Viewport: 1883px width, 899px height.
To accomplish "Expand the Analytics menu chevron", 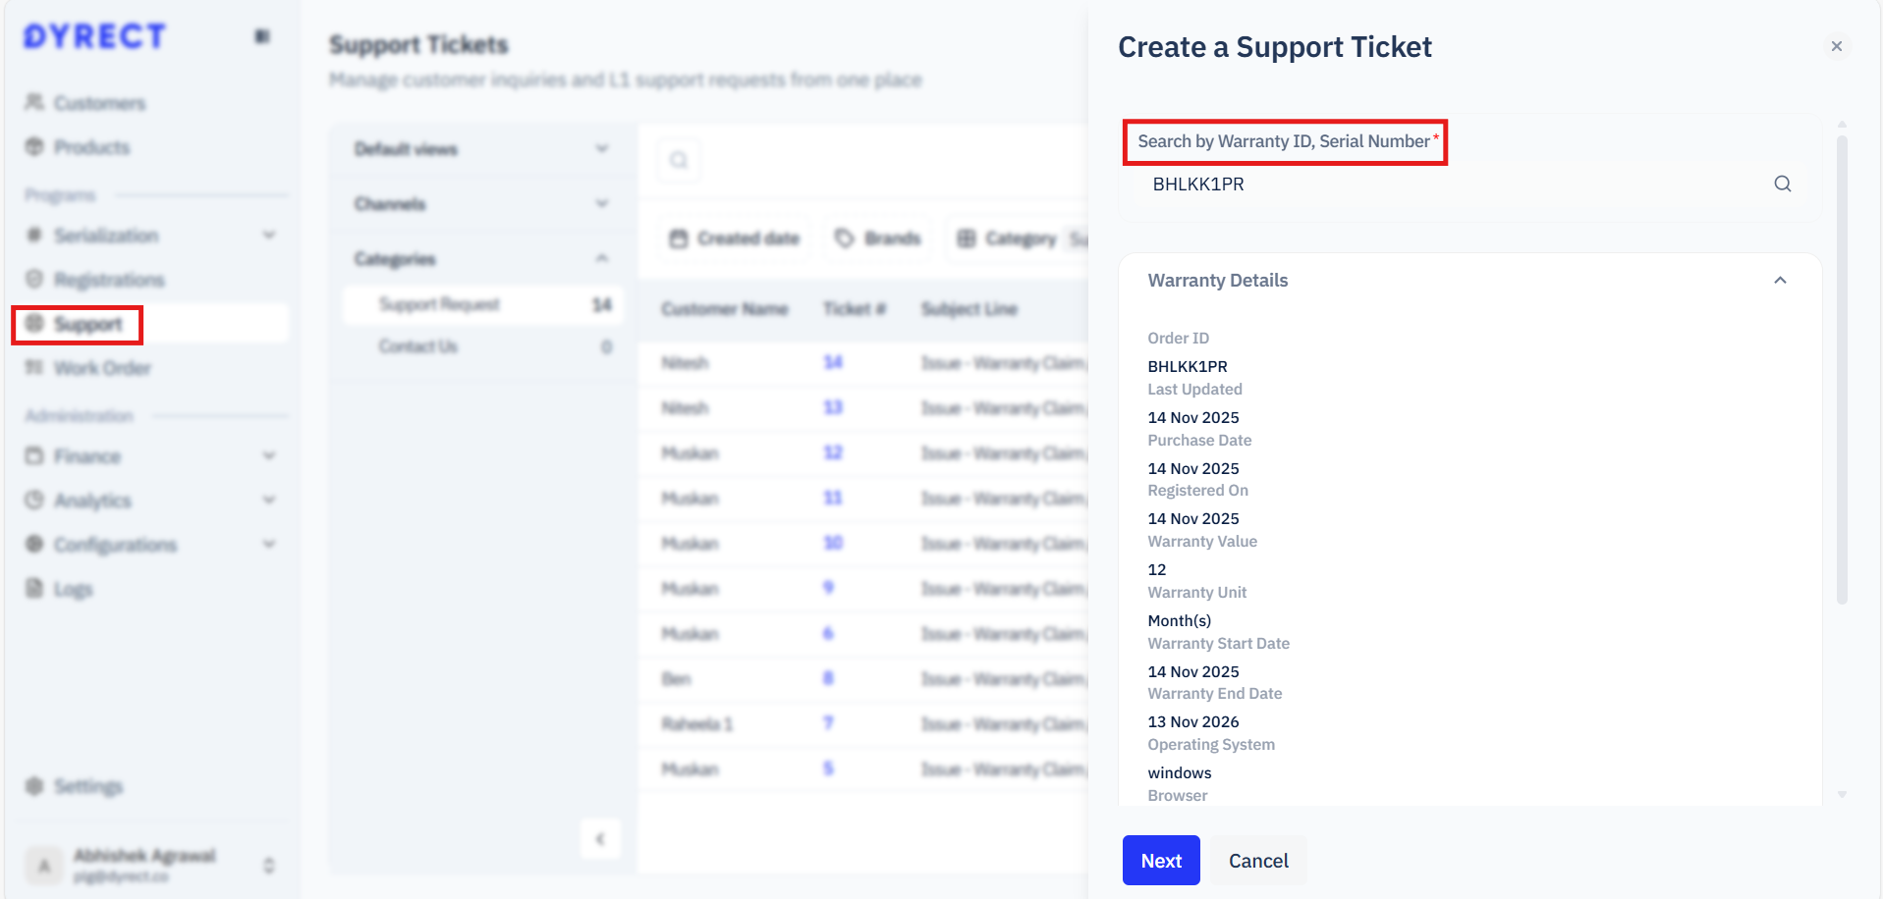I will click(269, 501).
